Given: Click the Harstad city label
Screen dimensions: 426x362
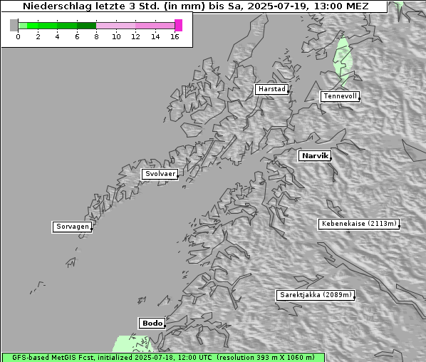Looking at the screenshot, I should (x=271, y=89).
